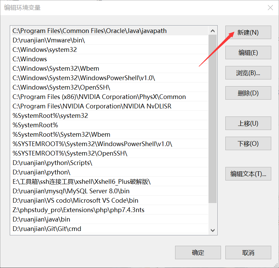Image resolution: width=279 pixels, height=268 pixels.
Task: Cancel the dialog with 取消
Action: point(248,253)
